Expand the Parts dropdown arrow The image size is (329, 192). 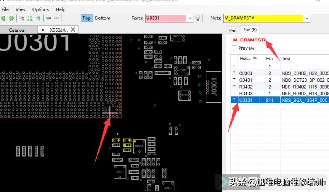190,18
